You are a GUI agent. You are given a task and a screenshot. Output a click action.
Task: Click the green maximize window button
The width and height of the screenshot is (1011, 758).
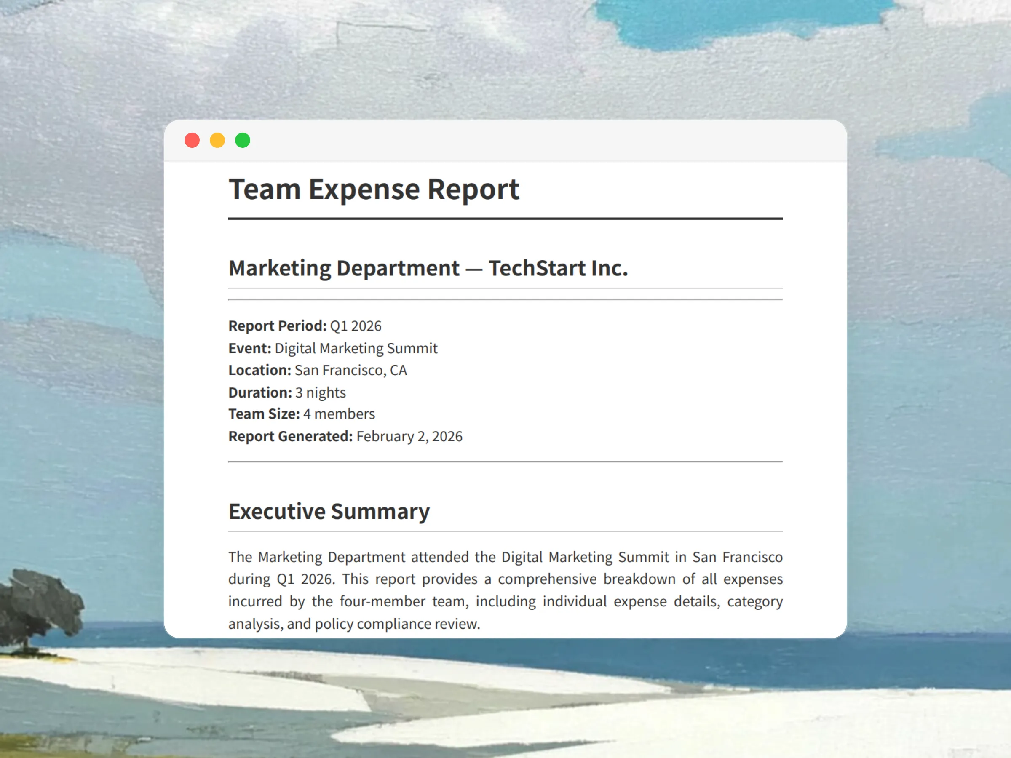click(243, 140)
